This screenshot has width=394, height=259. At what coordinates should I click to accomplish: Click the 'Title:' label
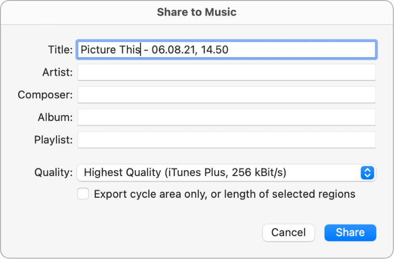(x=60, y=50)
